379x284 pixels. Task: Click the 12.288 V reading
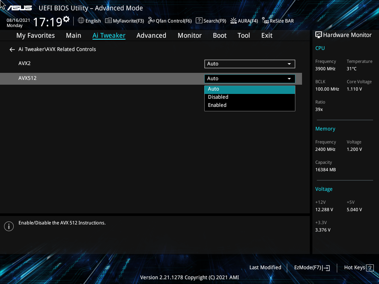pyautogui.click(x=324, y=210)
